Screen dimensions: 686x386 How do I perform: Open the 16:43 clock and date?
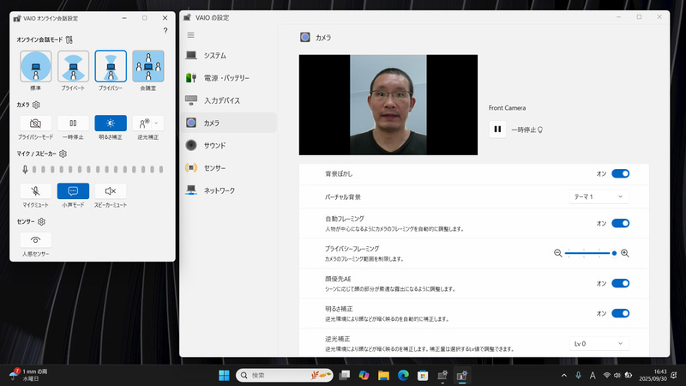(x=653, y=375)
